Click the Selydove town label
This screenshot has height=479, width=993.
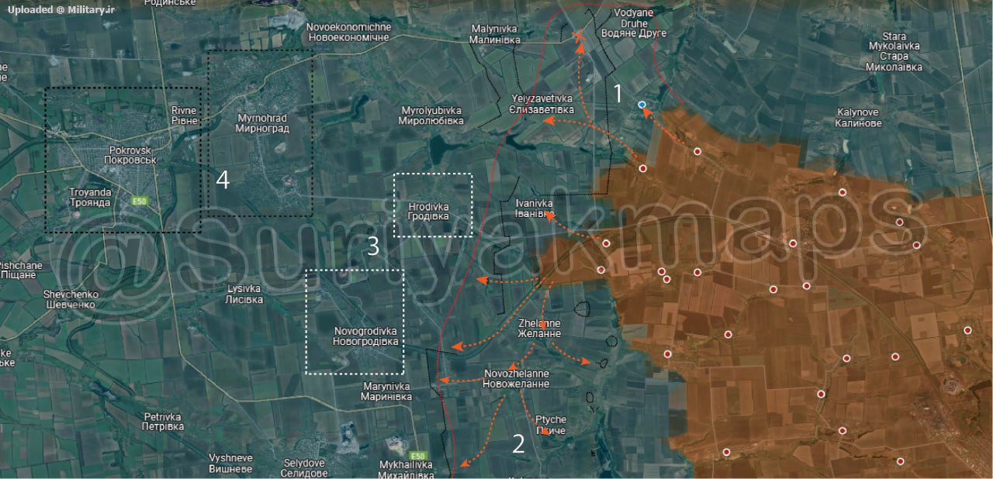click(304, 467)
